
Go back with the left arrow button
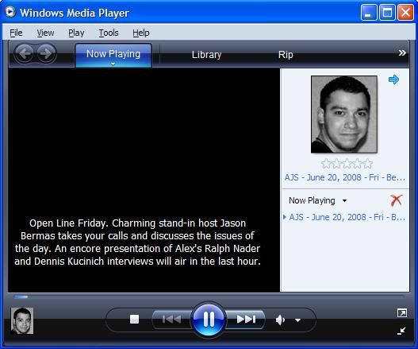pos(25,53)
